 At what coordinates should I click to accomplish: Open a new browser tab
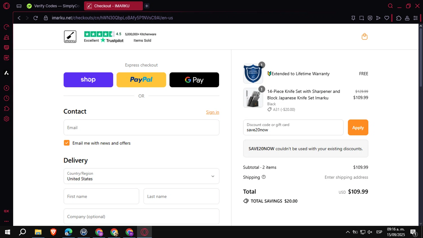click(x=147, y=6)
